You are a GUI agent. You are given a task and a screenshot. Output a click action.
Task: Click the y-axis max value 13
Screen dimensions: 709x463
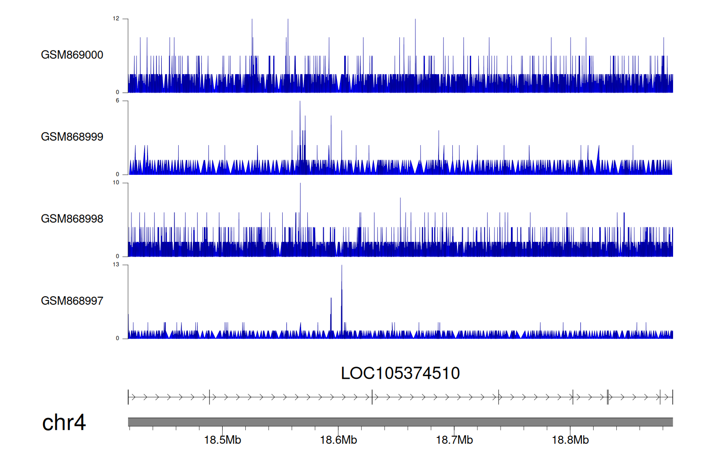click(x=116, y=265)
